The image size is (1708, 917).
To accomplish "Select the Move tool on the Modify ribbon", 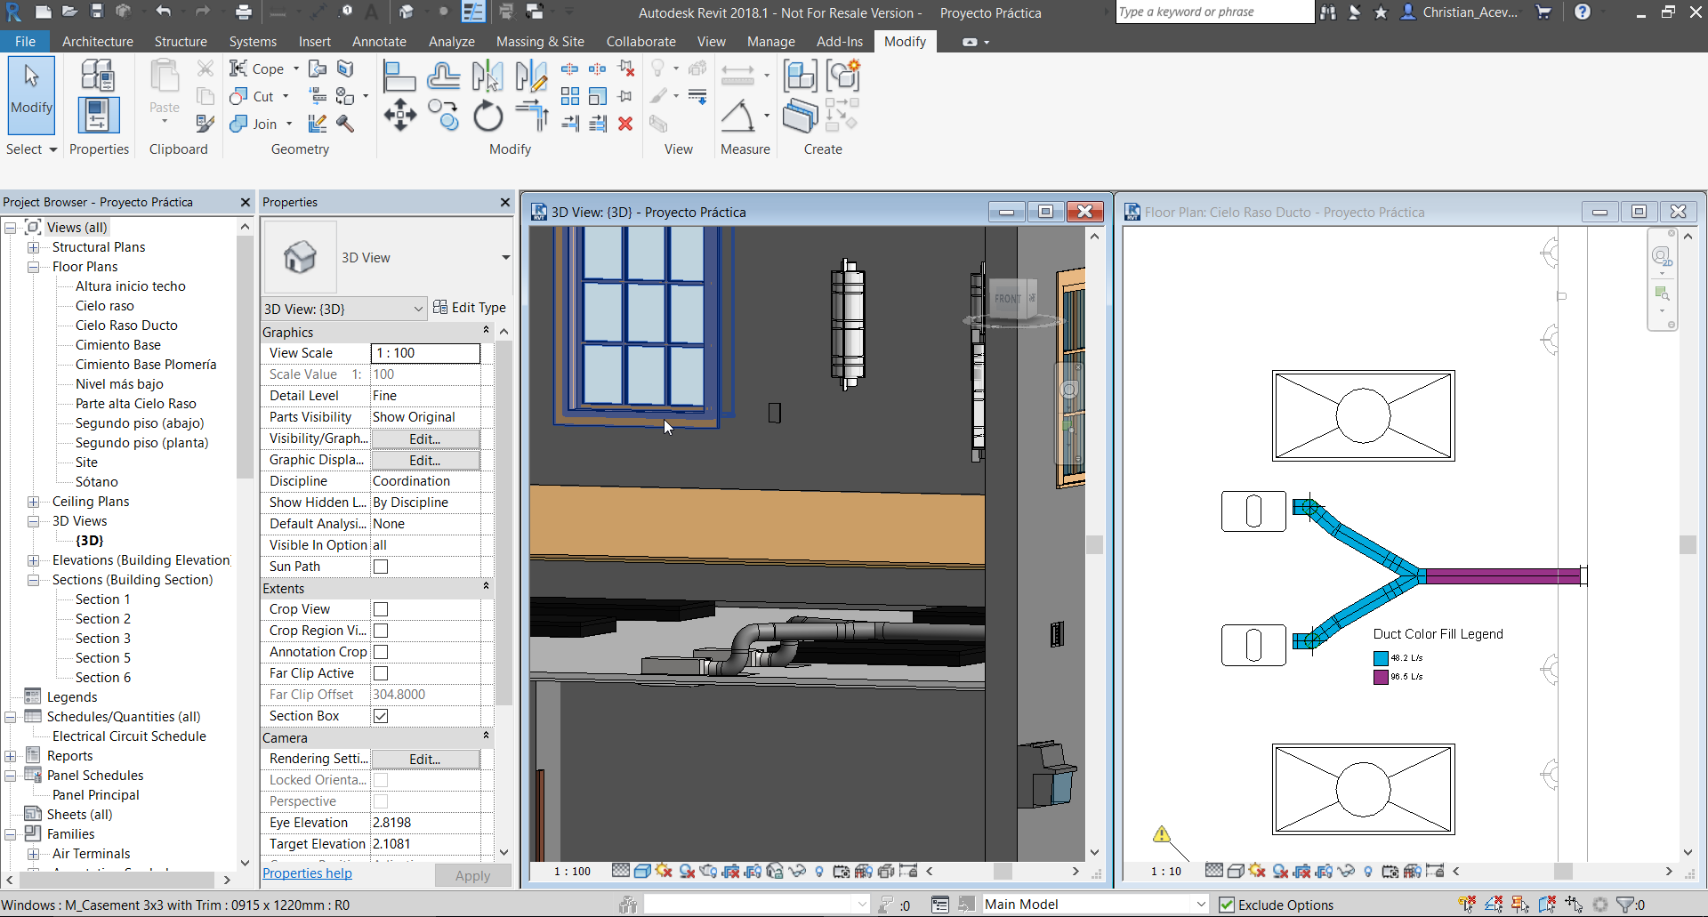I will [400, 116].
